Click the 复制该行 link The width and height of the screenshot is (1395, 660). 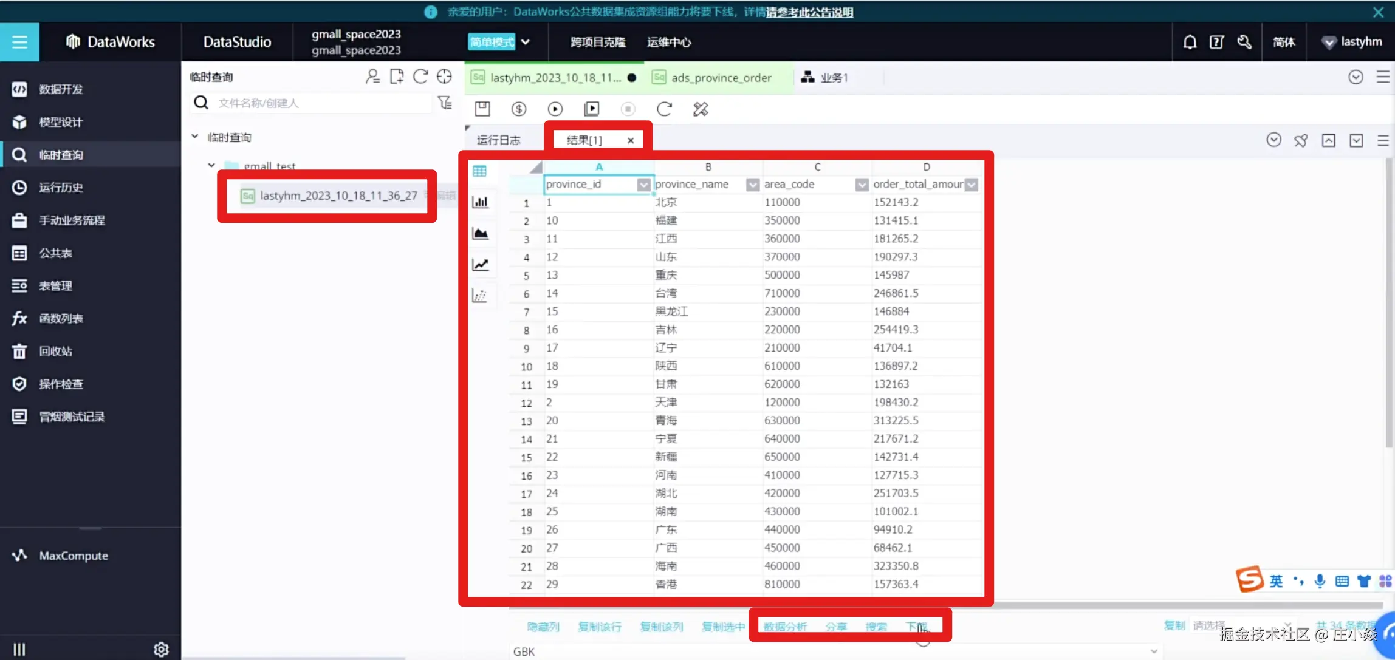[599, 627]
